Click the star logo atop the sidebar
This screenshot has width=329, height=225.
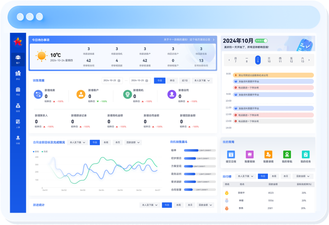(18, 42)
